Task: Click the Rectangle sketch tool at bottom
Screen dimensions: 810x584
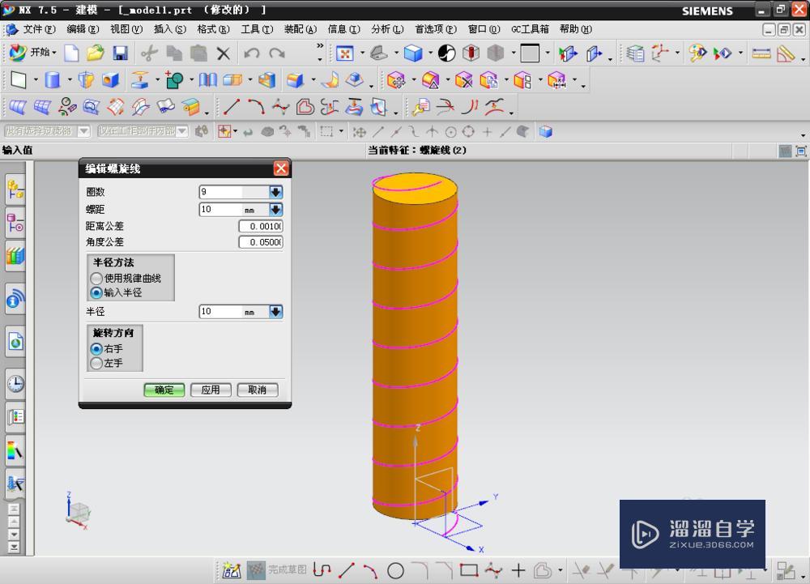Action: 469,570
